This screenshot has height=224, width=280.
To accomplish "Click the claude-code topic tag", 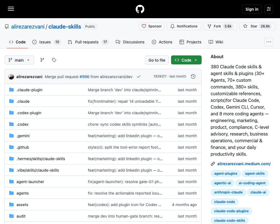I will (x=225, y=202).
